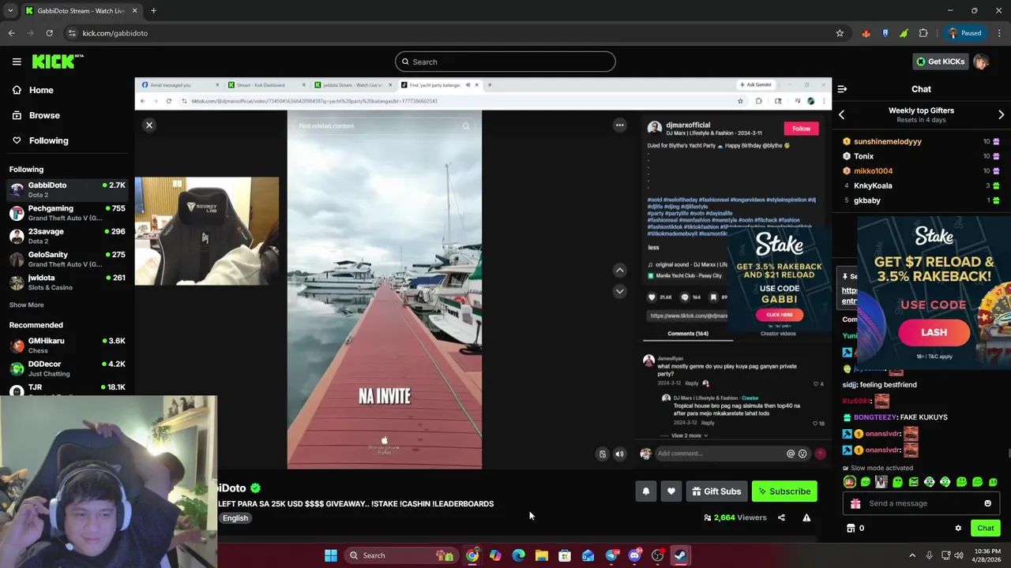The image size is (1011, 568).
Task: Open 23savage channel in Following list
Action: pos(67,236)
